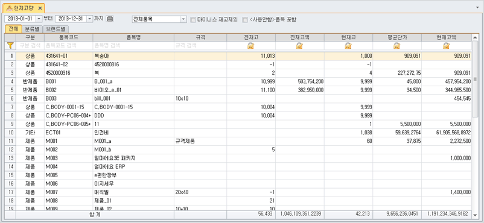Toggle 마이너스 재고제외 checkbox
Image resolution: width=484 pixels, height=223 pixels.
193,19
